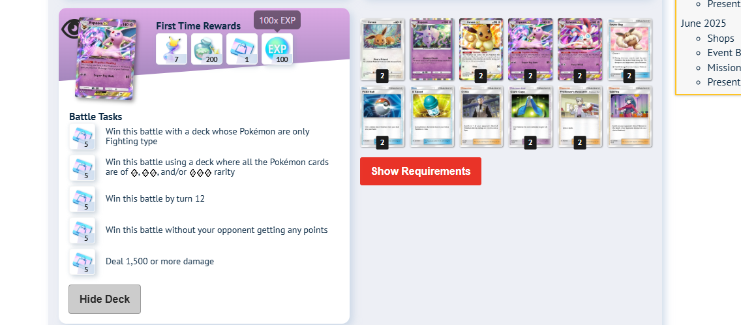View the Sabrina supporter card
Image resolution: width=741 pixels, height=325 pixels.
629,116
